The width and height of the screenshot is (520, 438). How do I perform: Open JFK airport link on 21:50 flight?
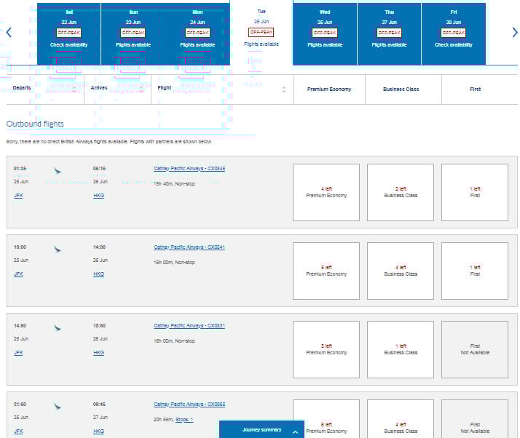click(19, 431)
